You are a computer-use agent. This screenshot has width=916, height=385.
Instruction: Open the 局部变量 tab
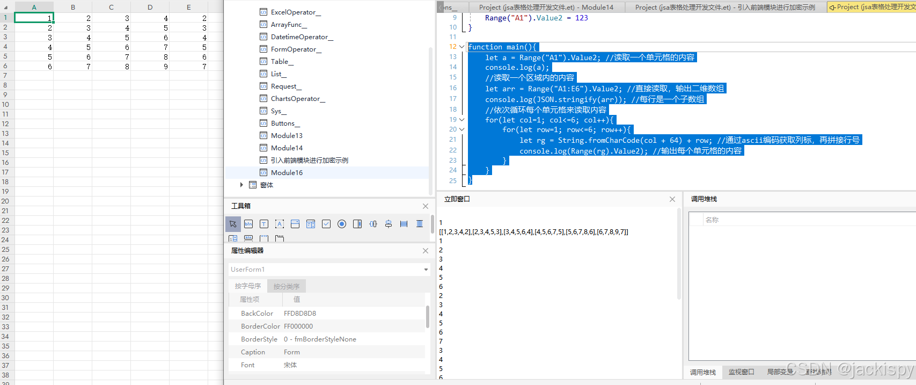point(780,372)
